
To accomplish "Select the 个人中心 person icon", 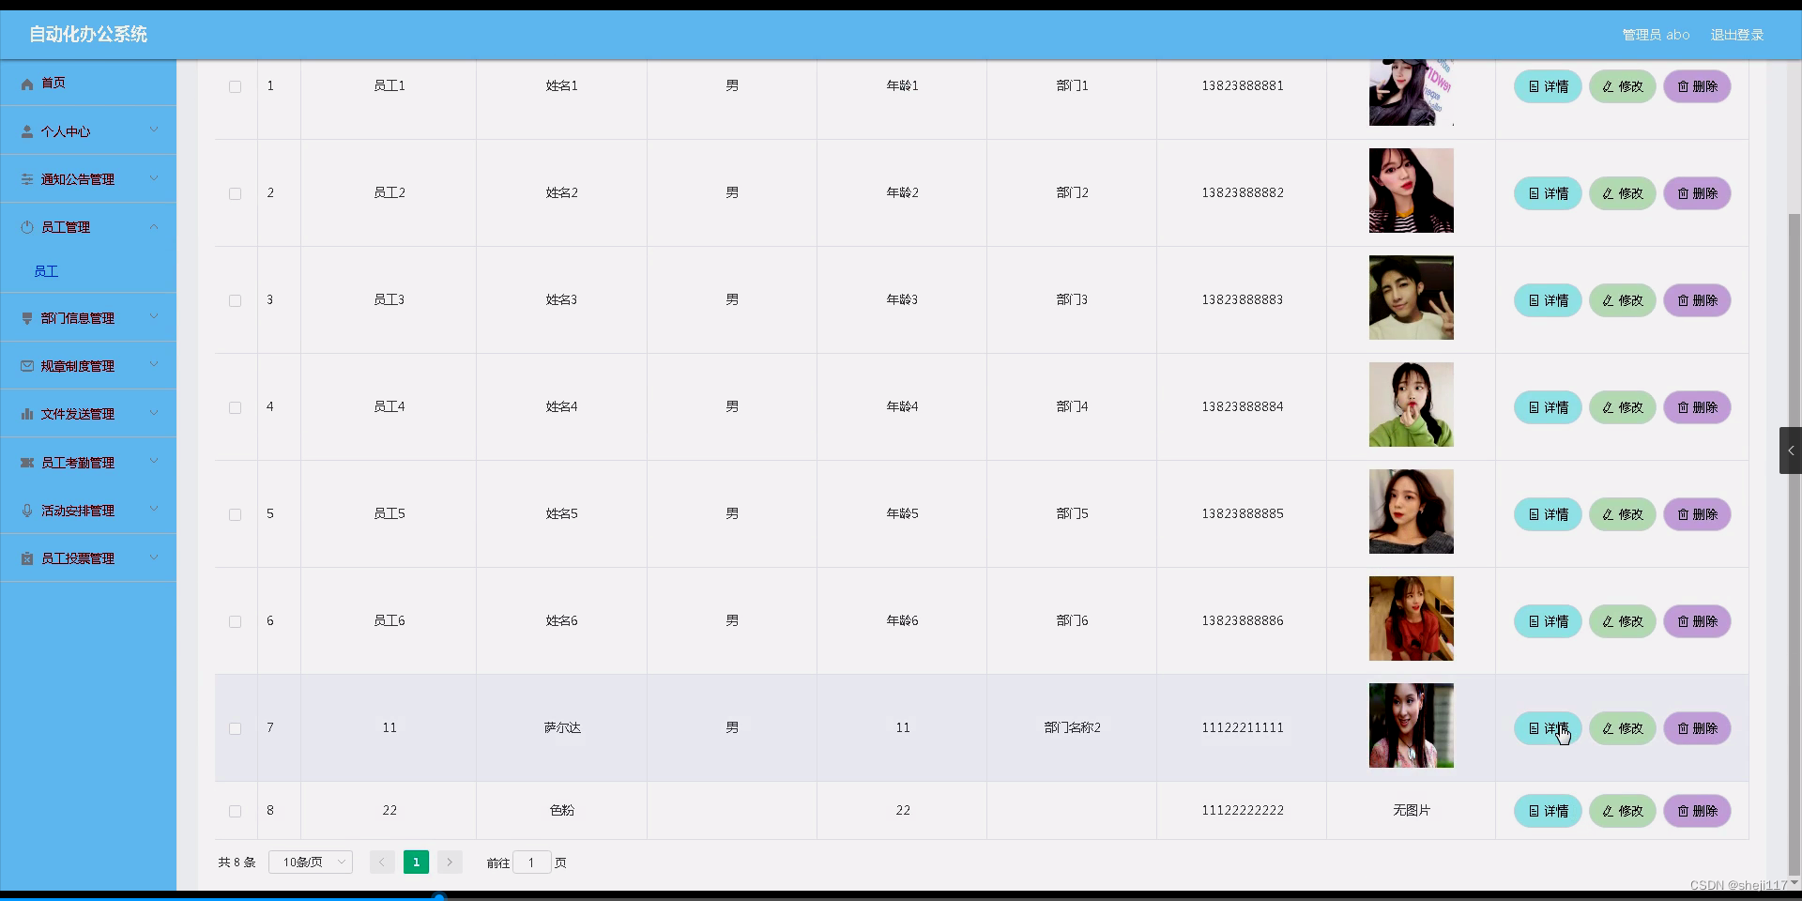I will coord(26,131).
